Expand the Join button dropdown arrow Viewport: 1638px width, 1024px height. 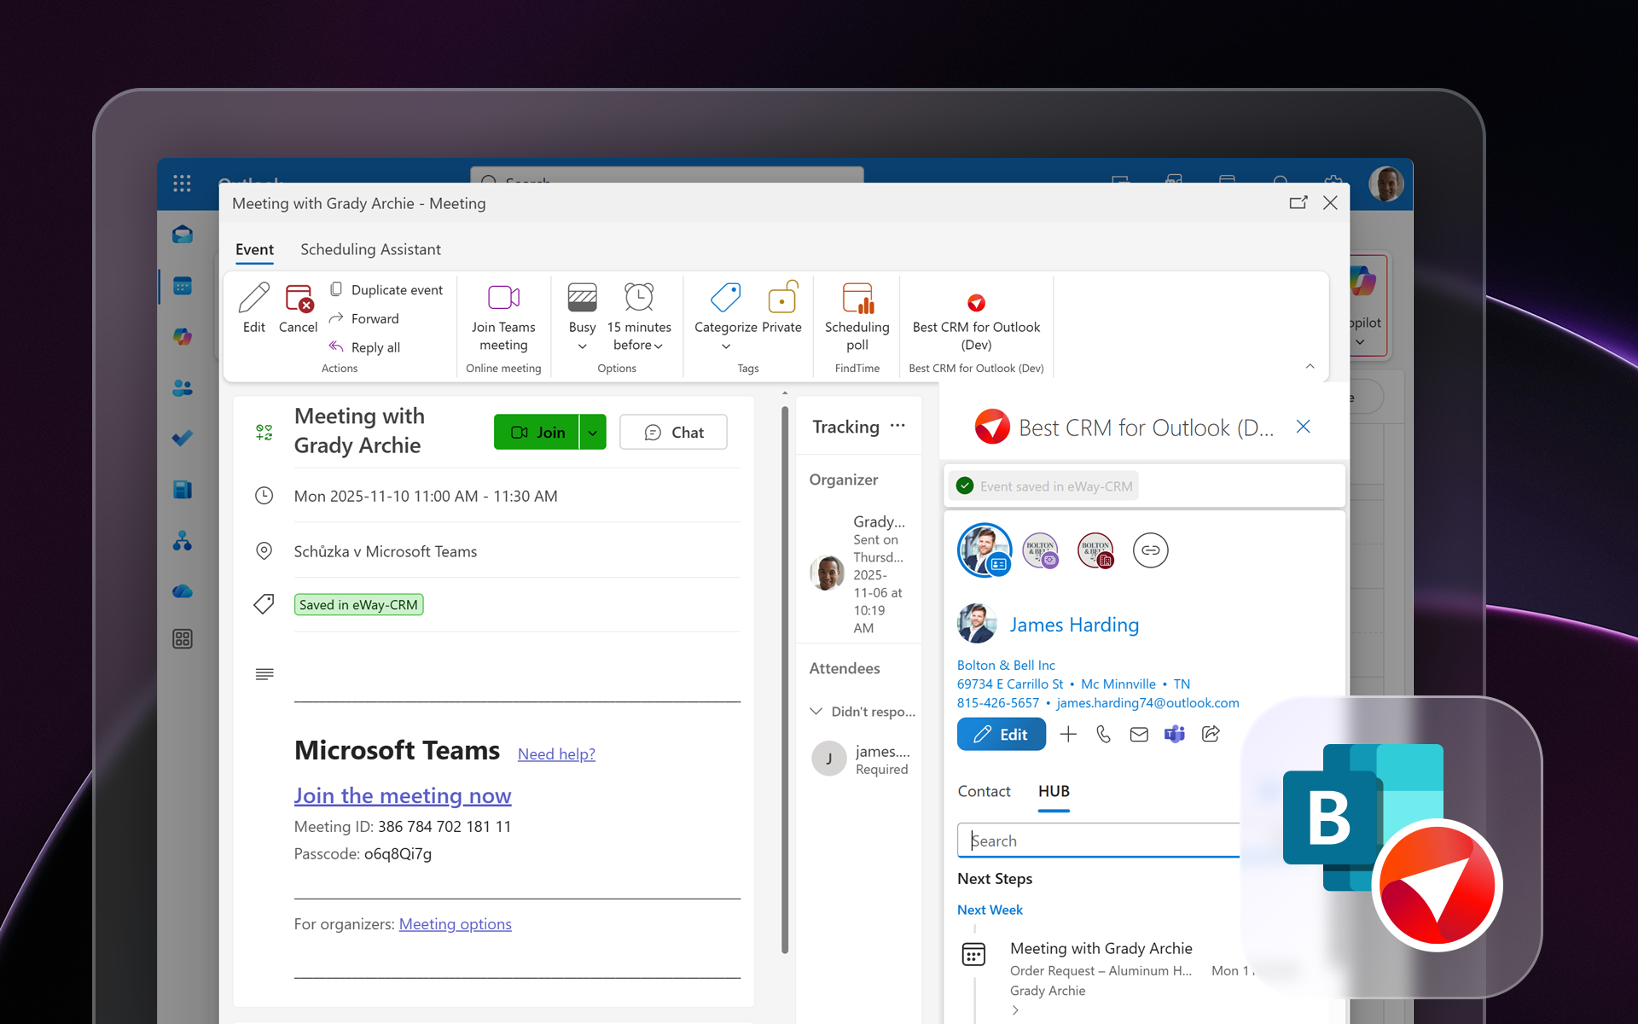pyautogui.click(x=593, y=432)
